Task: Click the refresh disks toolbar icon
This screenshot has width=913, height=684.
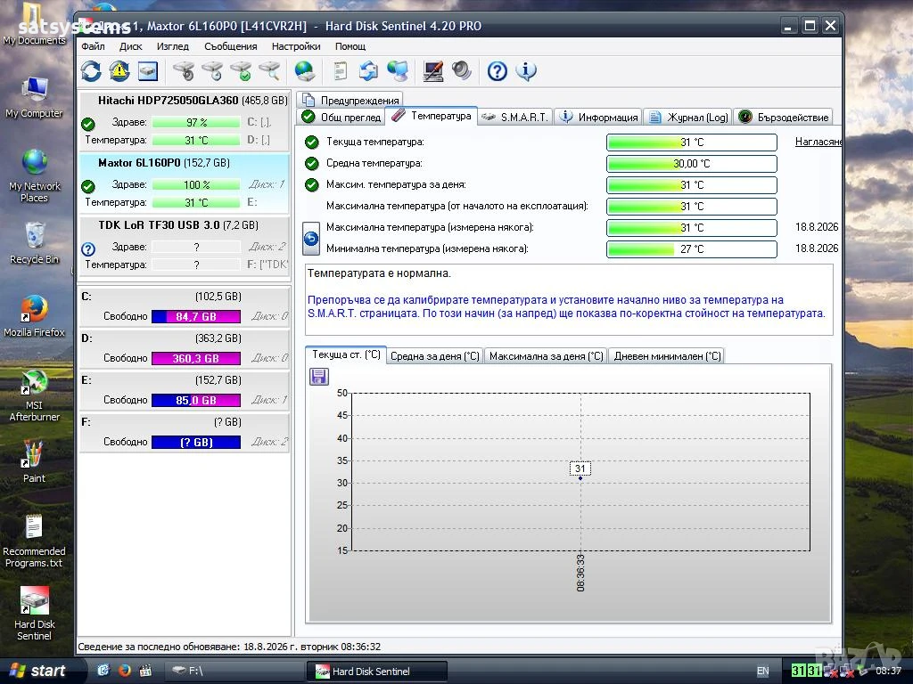Action: [x=91, y=71]
